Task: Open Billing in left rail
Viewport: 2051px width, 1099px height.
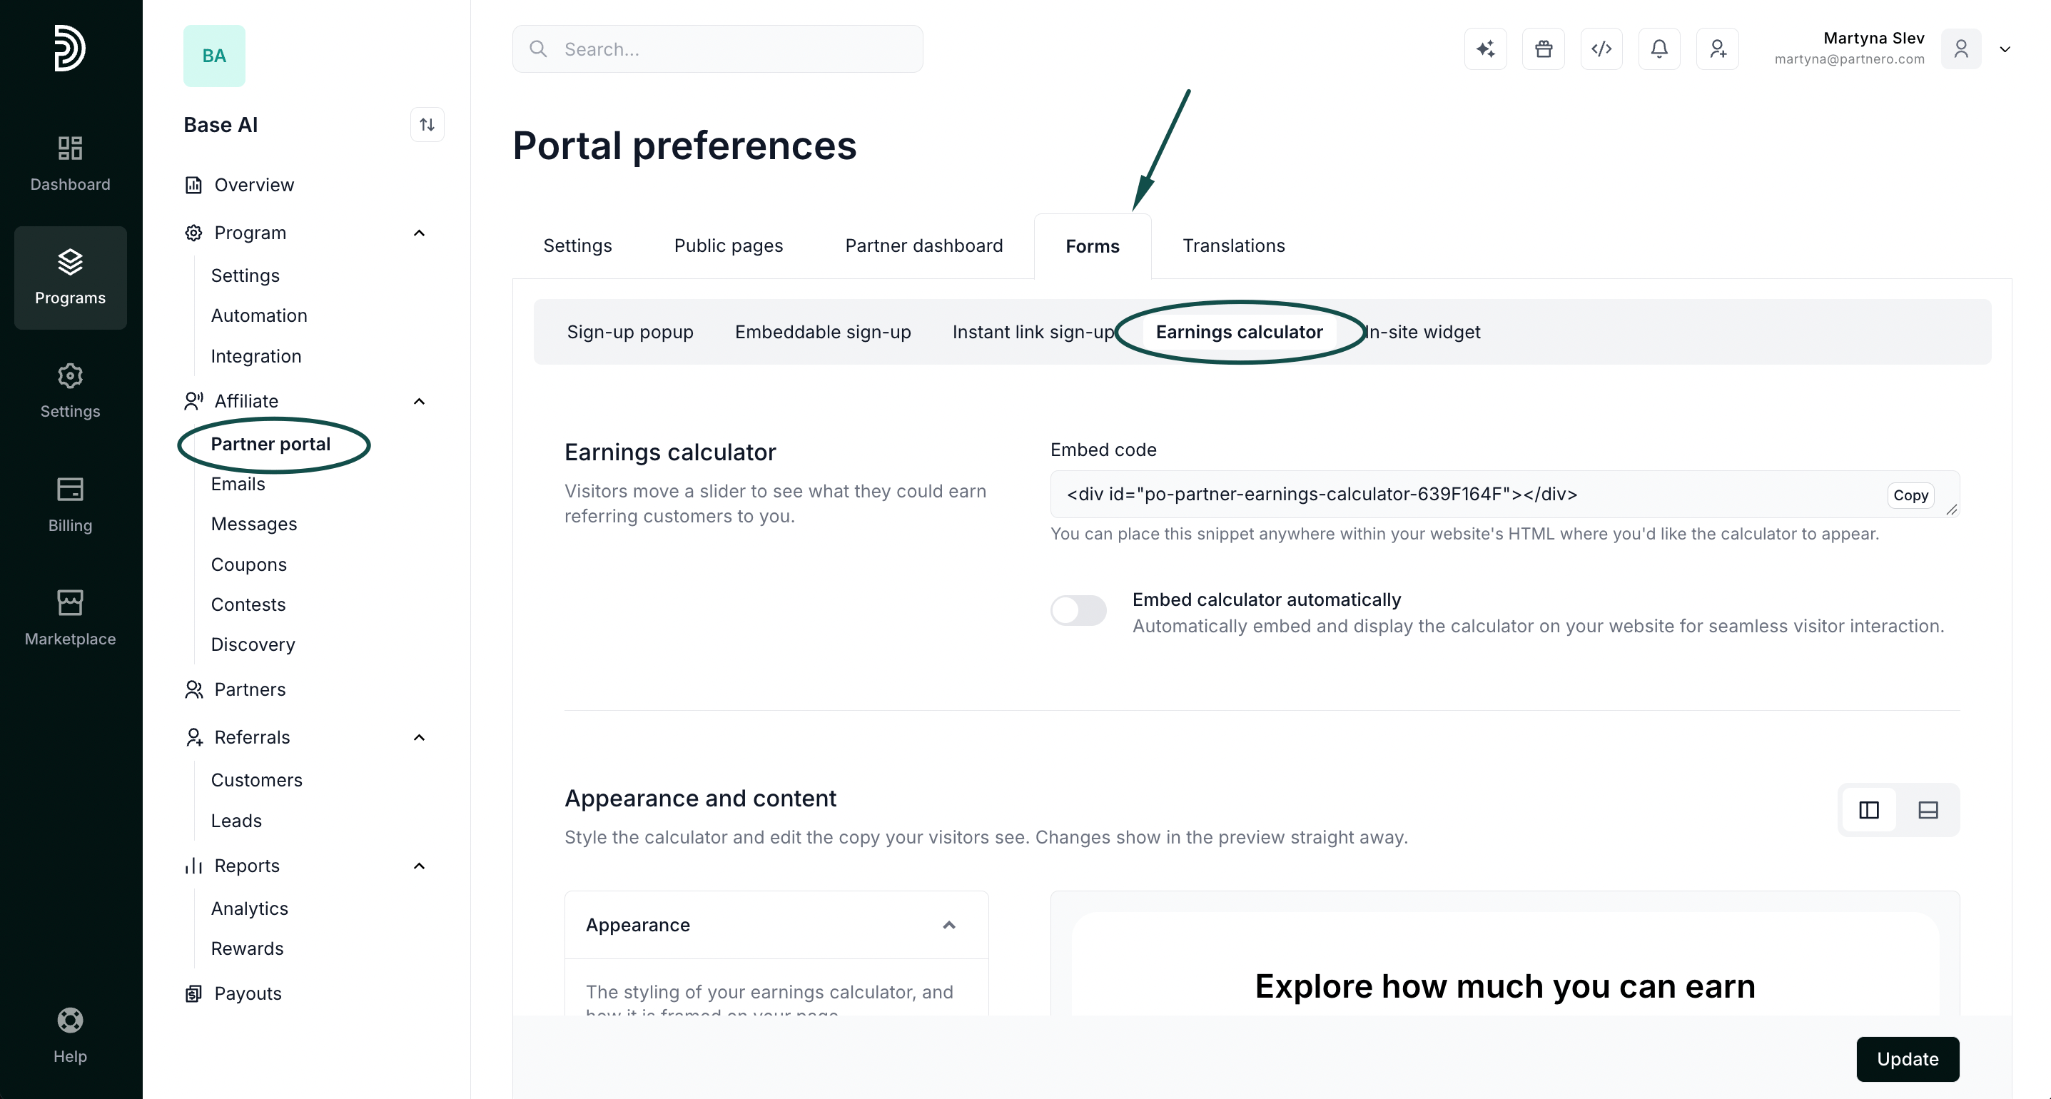Action: 70,504
